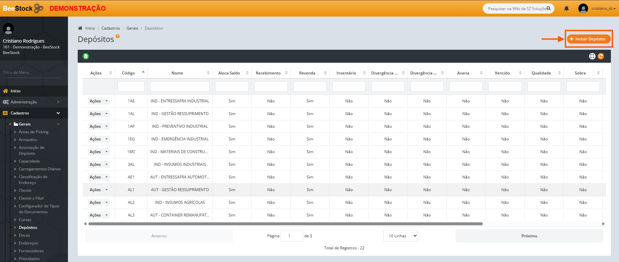Open the 10 Linhas page size dropdown
The image size is (619, 262).
(401, 236)
